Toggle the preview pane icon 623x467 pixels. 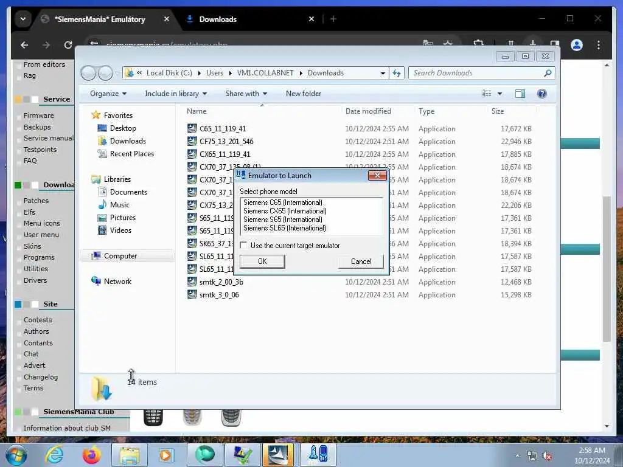[520, 94]
